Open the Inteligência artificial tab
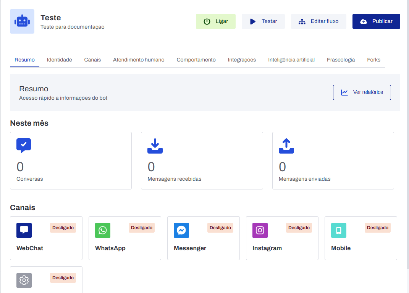This screenshot has height=293, width=409. tap(291, 60)
